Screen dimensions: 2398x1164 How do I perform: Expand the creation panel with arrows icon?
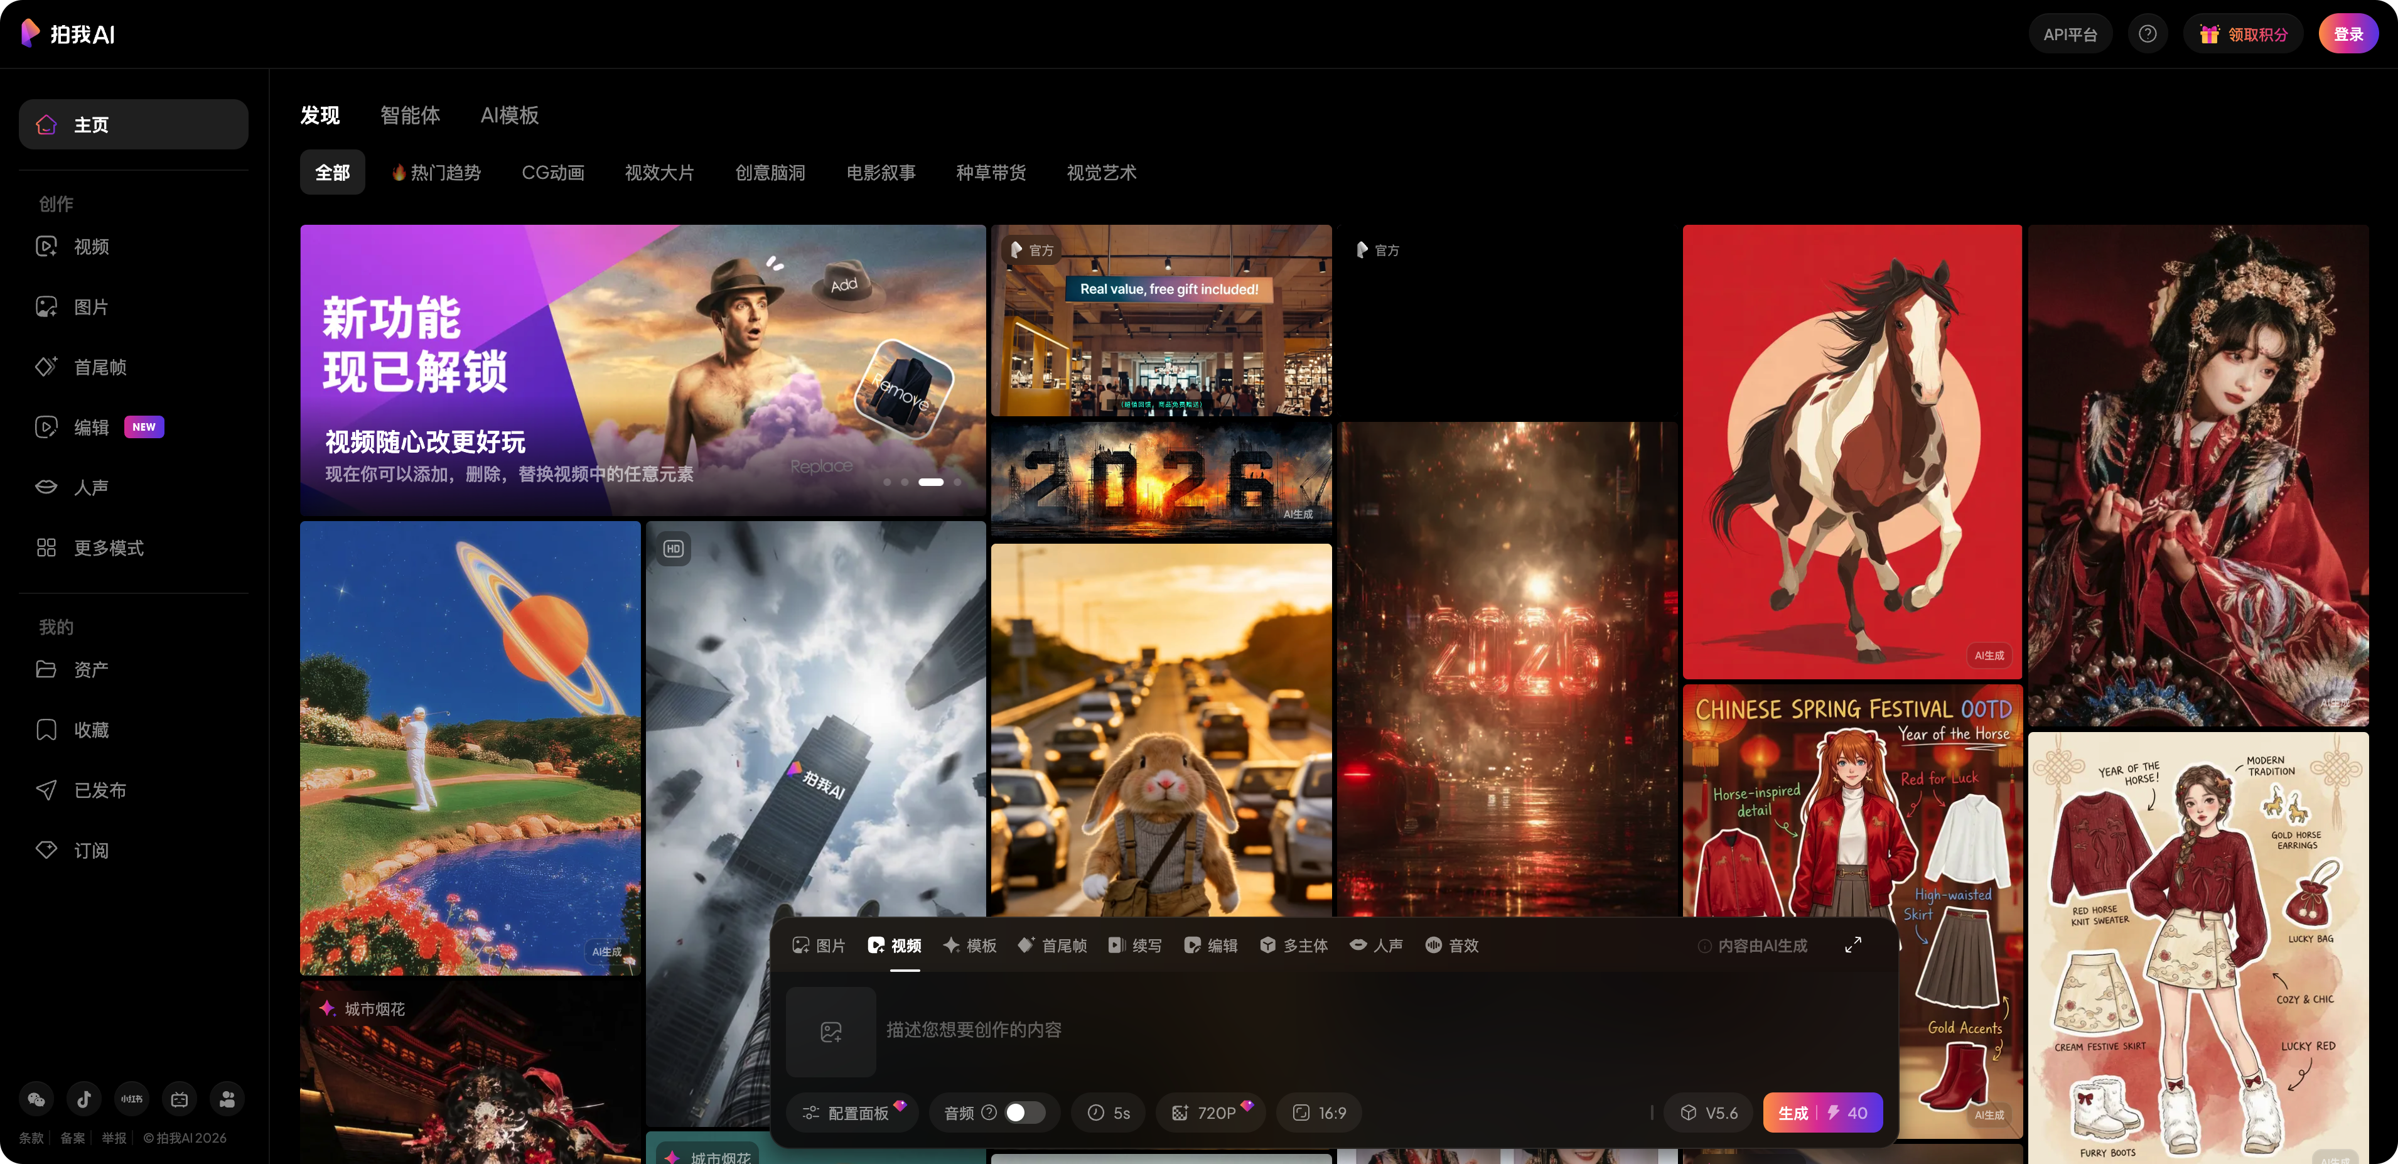pyautogui.click(x=1852, y=944)
